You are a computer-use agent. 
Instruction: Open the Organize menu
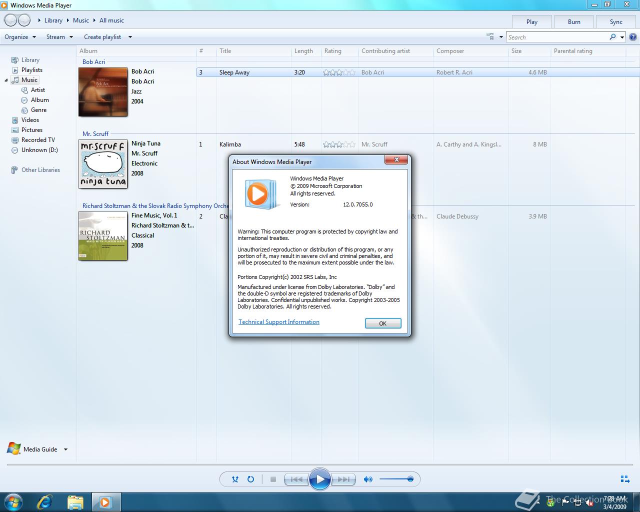[x=20, y=37]
